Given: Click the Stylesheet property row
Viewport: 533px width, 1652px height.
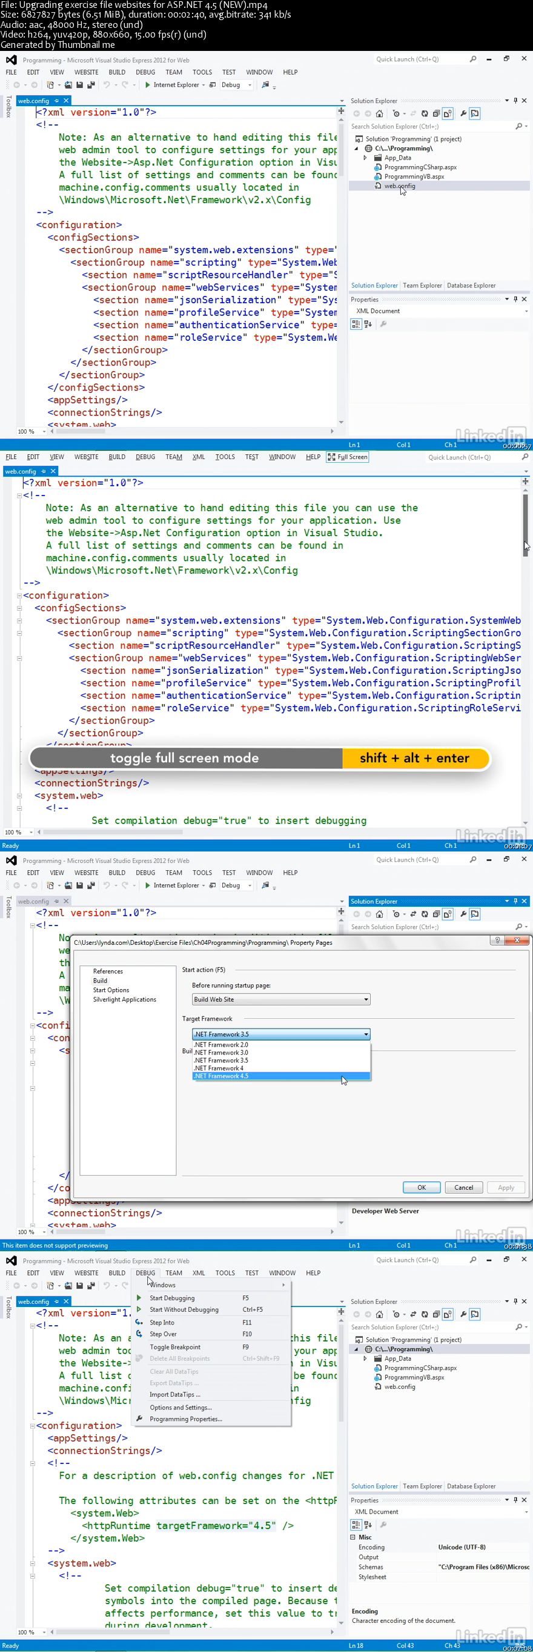Looking at the screenshot, I should pyautogui.click(x=440, y=1576).
